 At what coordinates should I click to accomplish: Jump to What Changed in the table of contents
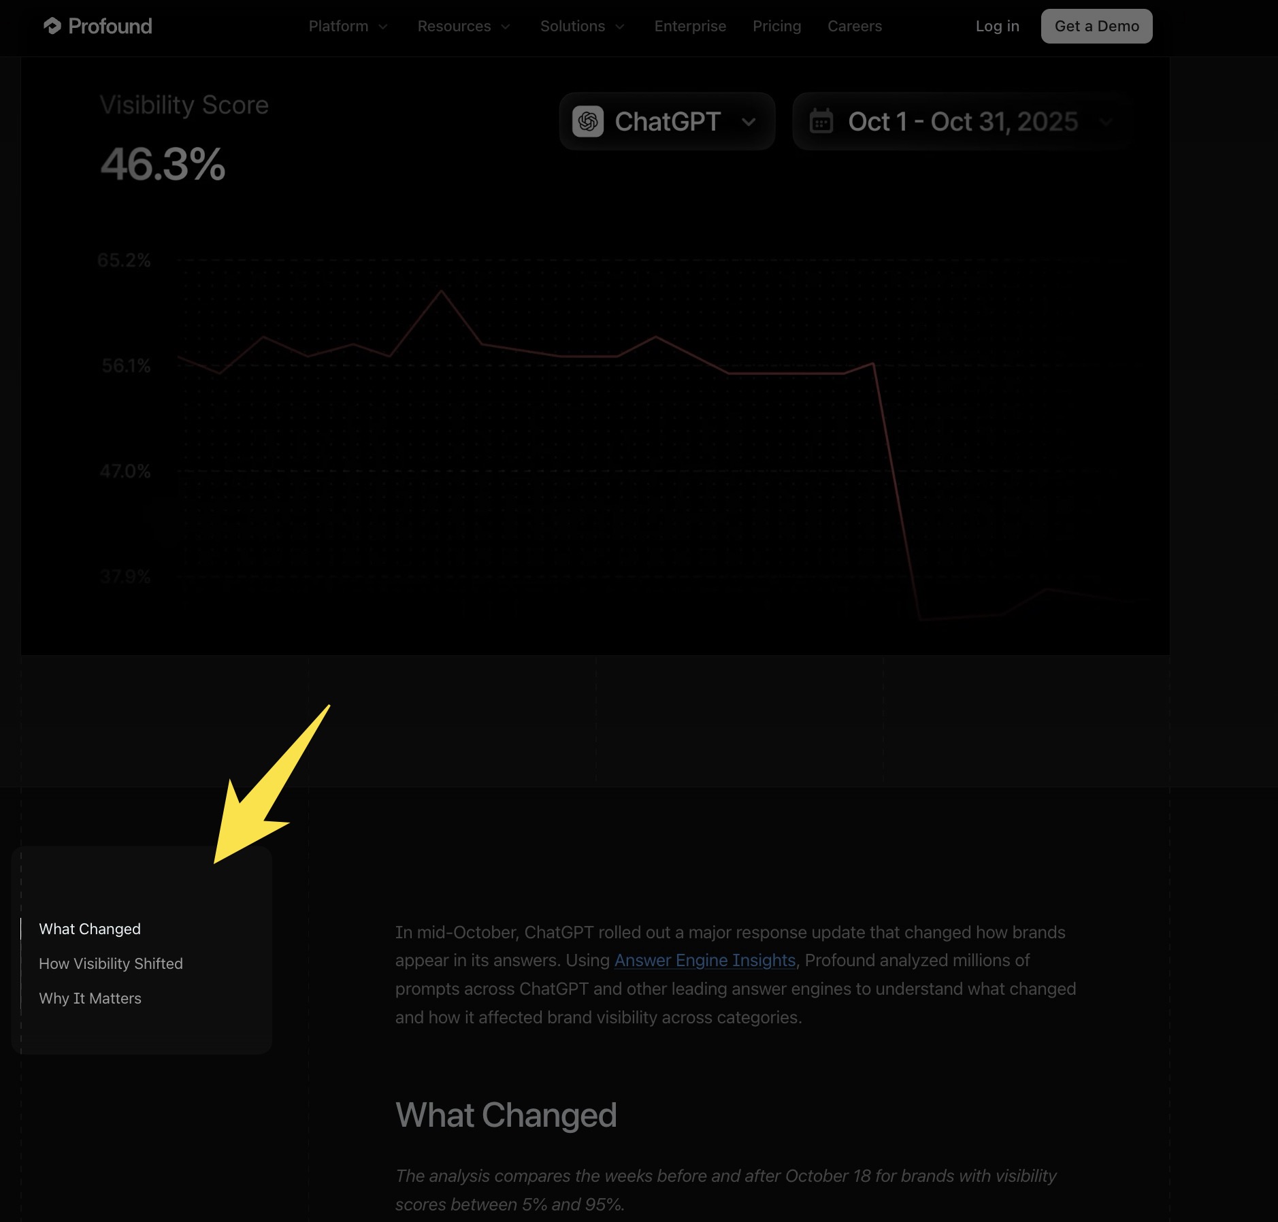[90, 929]
